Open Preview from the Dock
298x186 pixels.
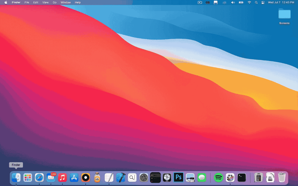click(x=190, y=178)
